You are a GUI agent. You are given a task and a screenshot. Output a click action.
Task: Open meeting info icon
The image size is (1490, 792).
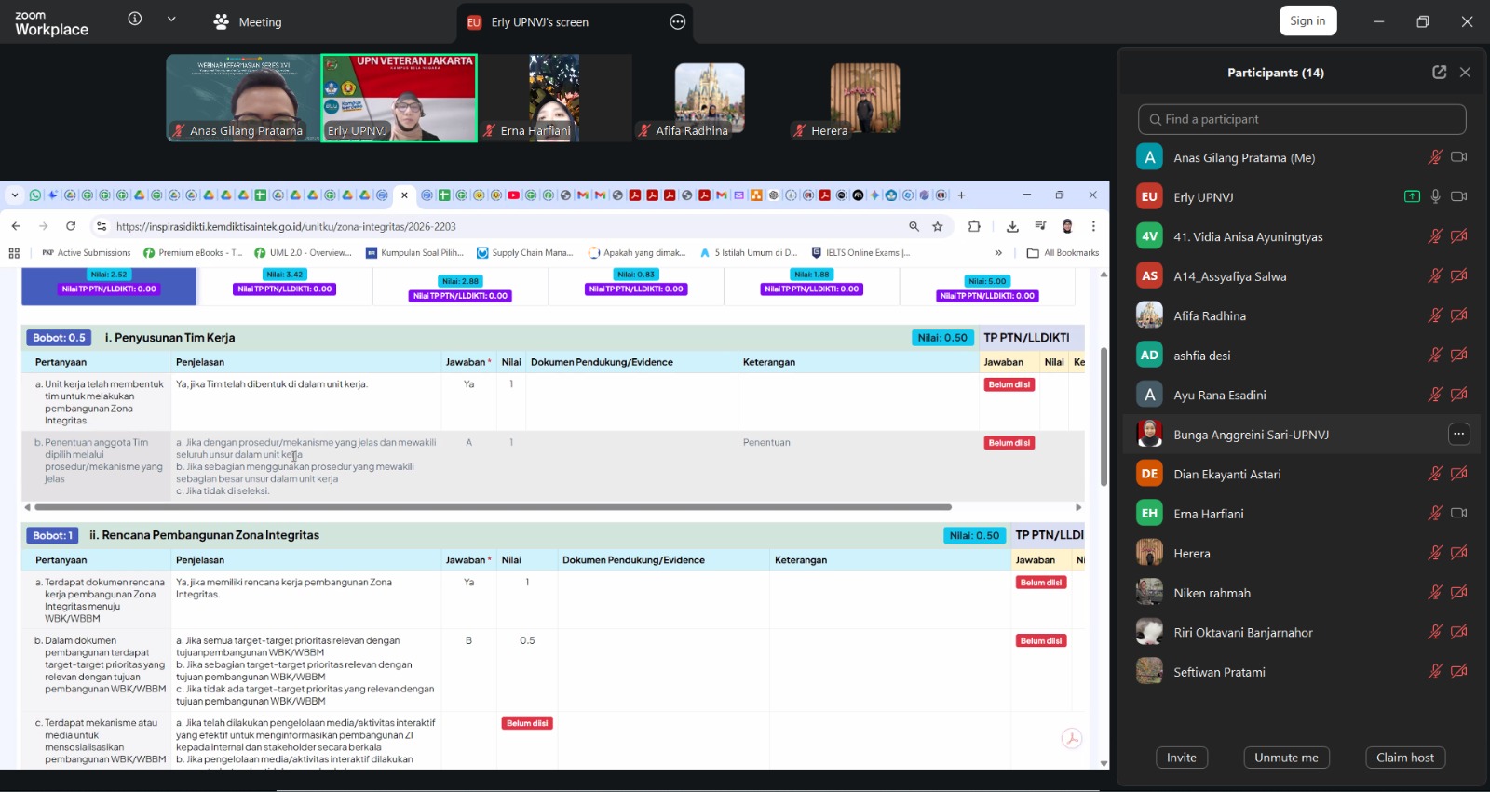[x=135, y=20]
